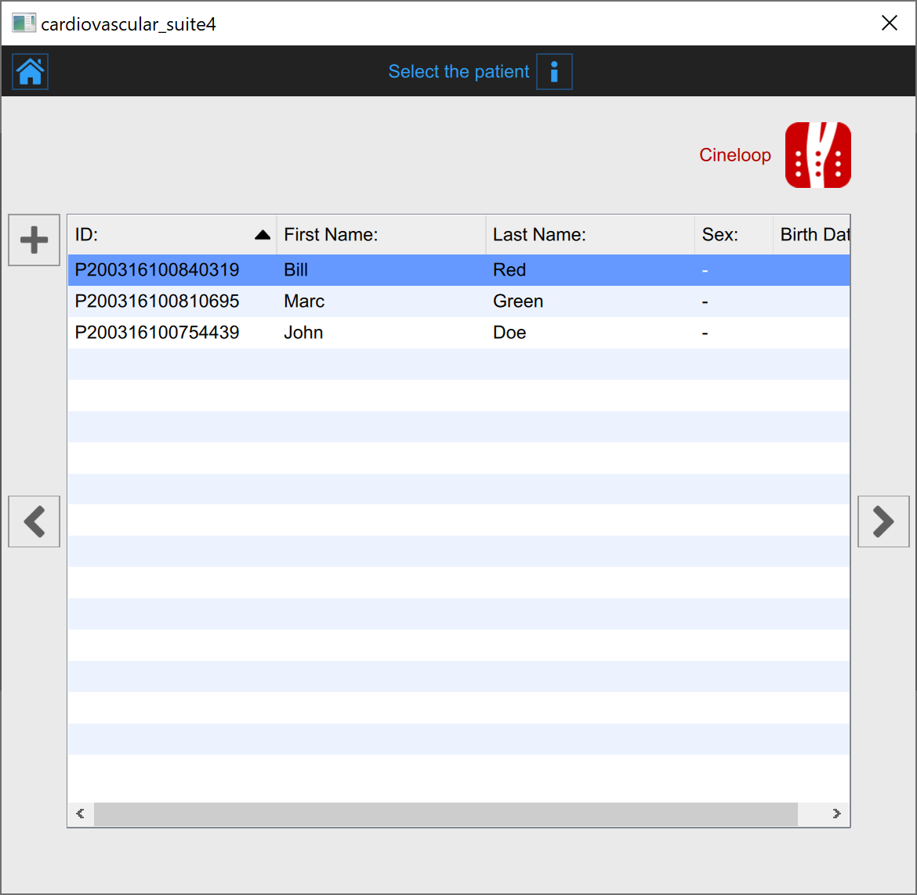Click the red Cineloop app icon

point(817,155)
